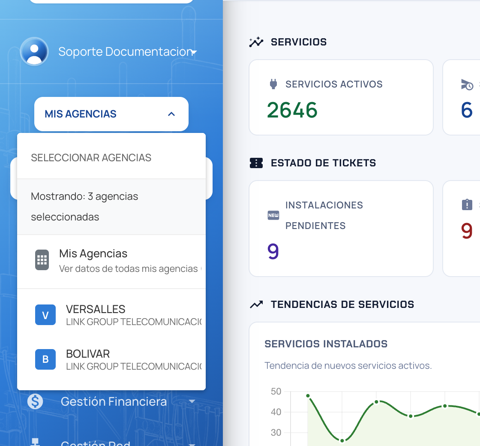This screenshot has height=446, width=480.
Task: Click the blue 6 value
Action: (x=467, y=110)
